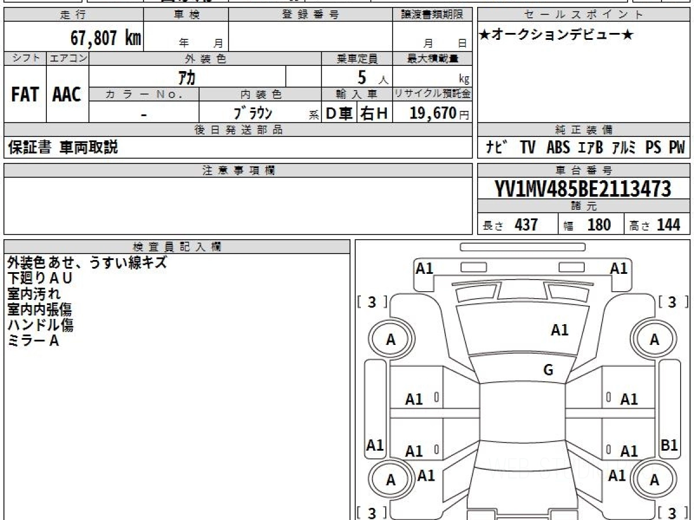Image resolution: width=694 pixels, height=520 pixels.
Task: Click the 高さ 144 height cell
Action: pos(658,225)
